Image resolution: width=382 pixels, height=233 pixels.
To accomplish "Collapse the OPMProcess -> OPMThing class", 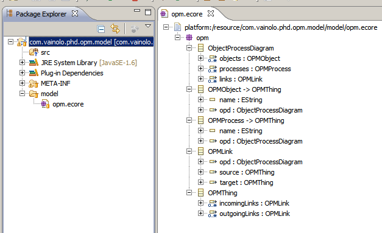I will [x=189, y=120].
